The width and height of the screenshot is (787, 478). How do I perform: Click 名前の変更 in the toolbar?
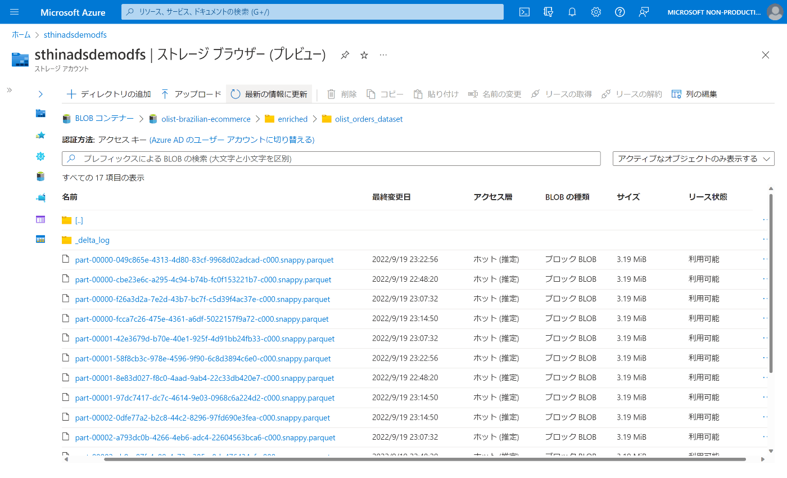(495, 94)
